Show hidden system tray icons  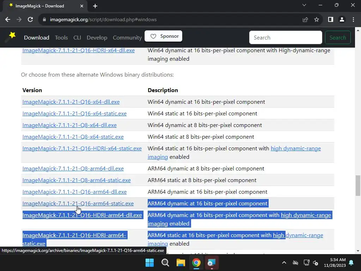[x=284, y=263]
